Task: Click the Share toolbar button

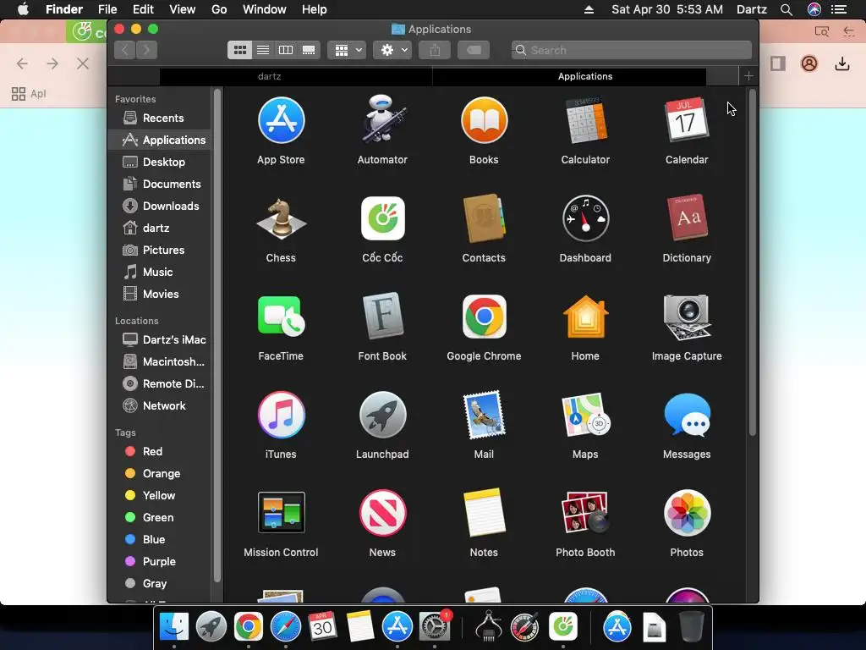Action: (436, 50)
